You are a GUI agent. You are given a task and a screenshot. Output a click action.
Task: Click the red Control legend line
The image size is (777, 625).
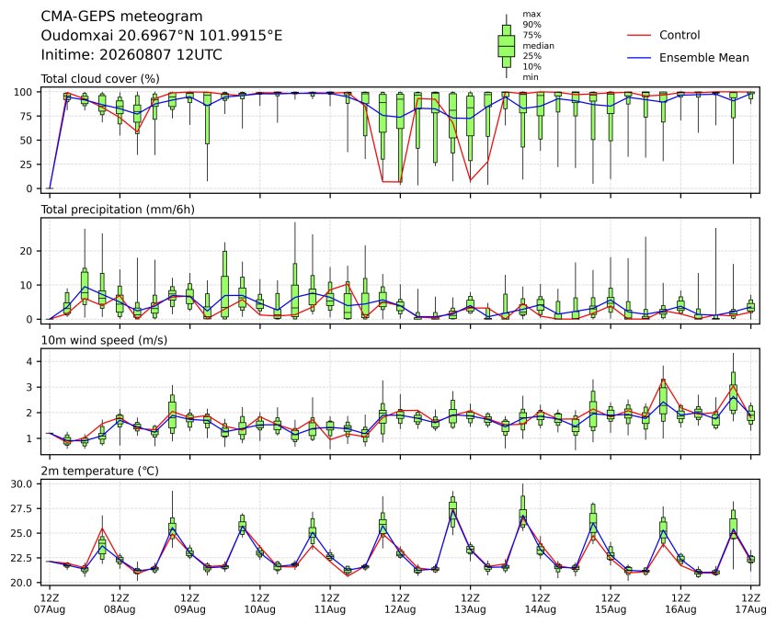point(639,35)
